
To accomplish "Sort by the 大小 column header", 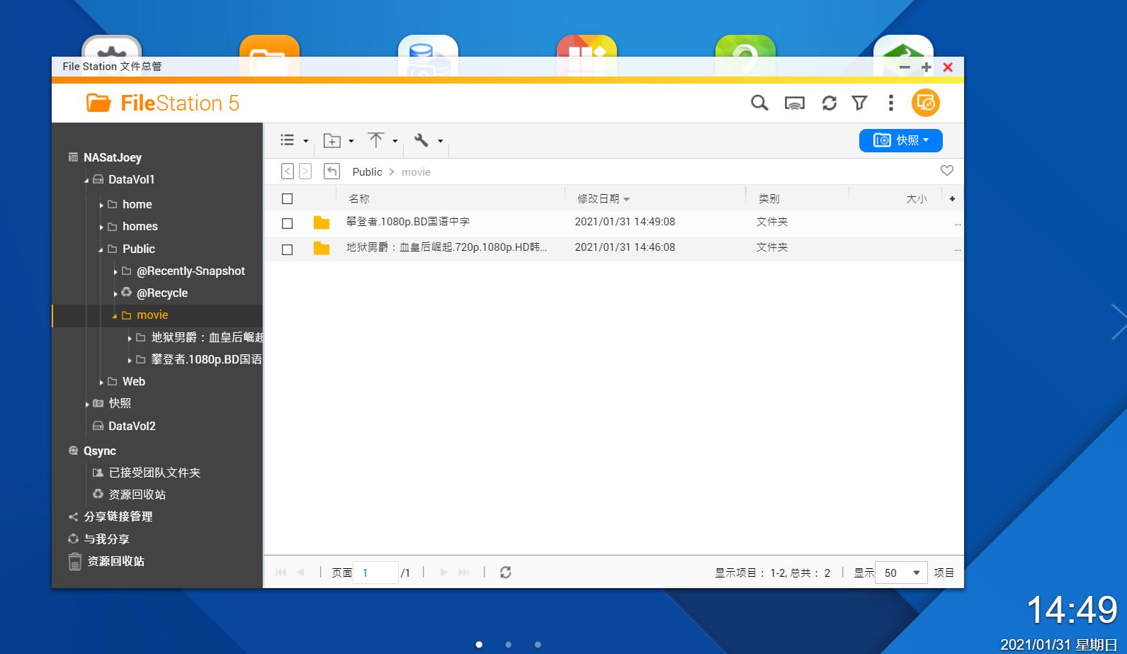I will tap(917, 199).
